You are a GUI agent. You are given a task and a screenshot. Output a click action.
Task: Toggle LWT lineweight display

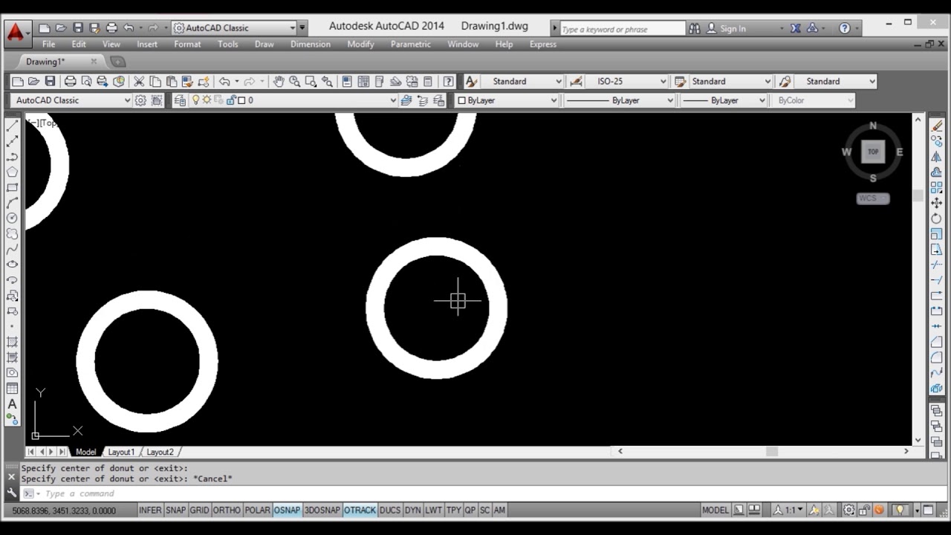tap(433, 510)
